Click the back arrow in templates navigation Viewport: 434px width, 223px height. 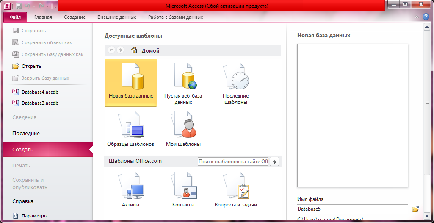click(111, 50)
